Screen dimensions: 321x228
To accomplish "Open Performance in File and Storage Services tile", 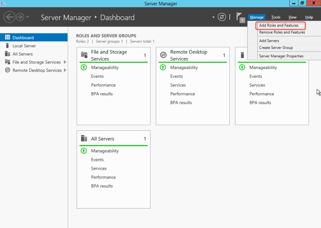I will [x=103, y=85].
